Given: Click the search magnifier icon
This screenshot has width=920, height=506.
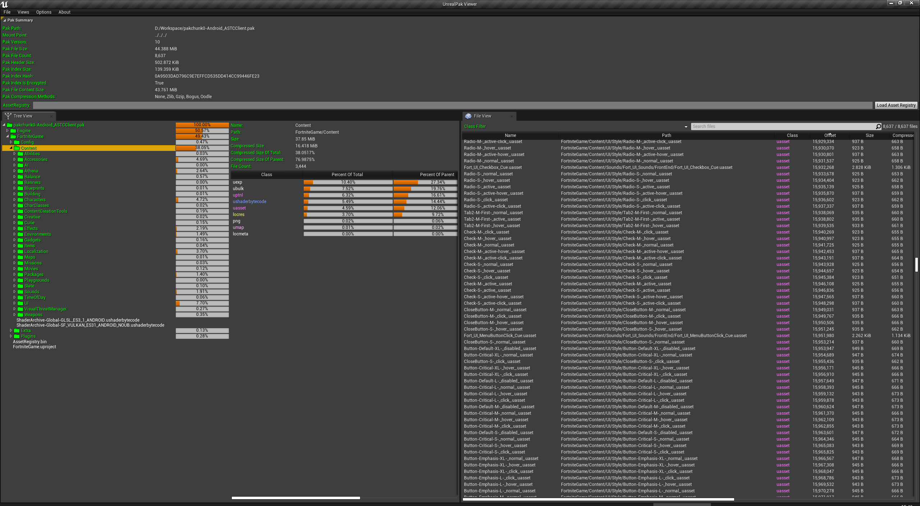Looking at the screenshot, I should [878, 126].
